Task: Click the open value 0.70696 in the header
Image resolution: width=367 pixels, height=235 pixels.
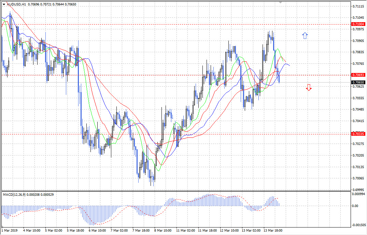Action: point(33,4)
